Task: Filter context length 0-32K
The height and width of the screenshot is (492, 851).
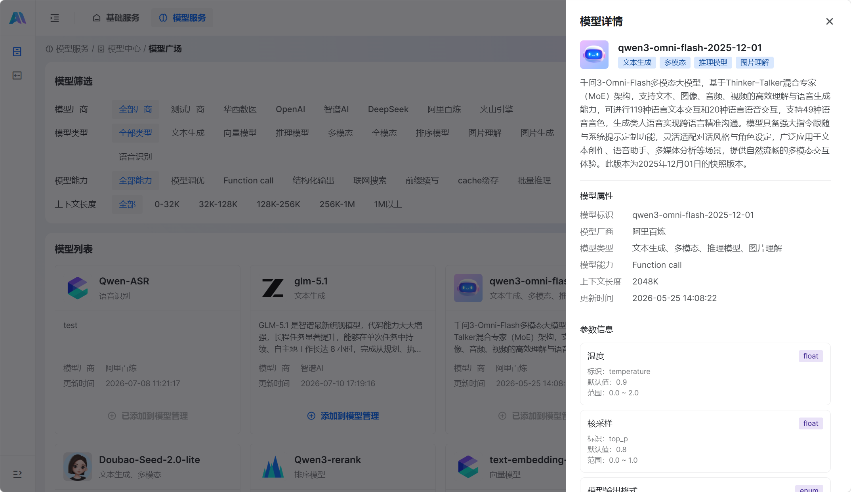Action: (x=167, y=204)
